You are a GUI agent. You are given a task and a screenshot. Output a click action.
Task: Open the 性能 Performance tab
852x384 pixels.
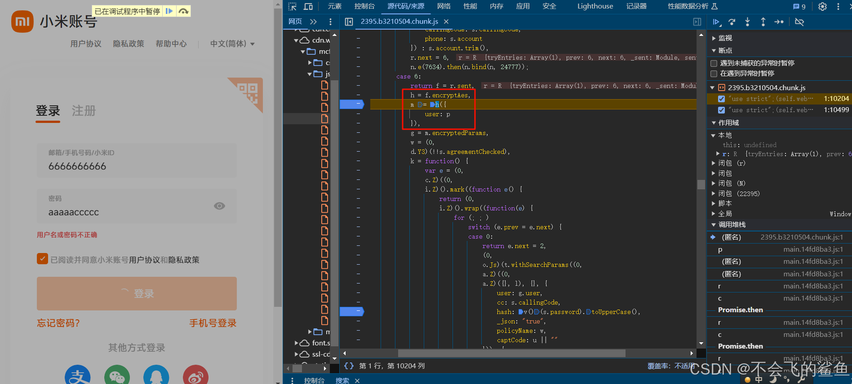tap(470, 6)
